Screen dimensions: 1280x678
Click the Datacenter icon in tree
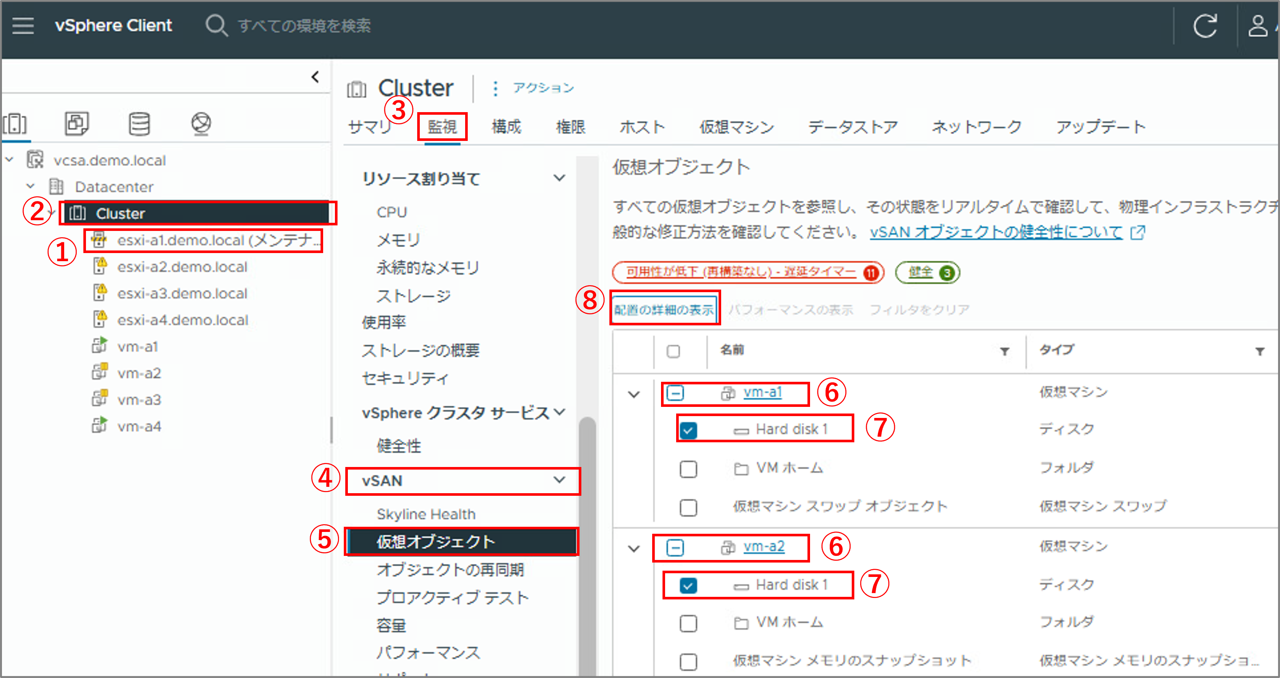(x=56, y=187)
